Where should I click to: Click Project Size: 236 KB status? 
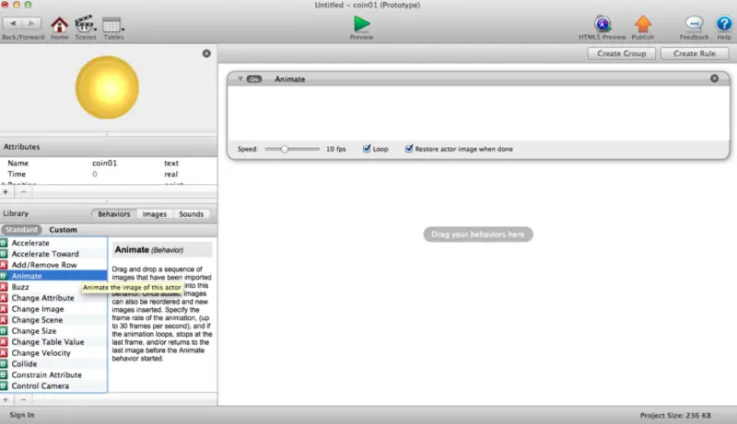[675, 415]
